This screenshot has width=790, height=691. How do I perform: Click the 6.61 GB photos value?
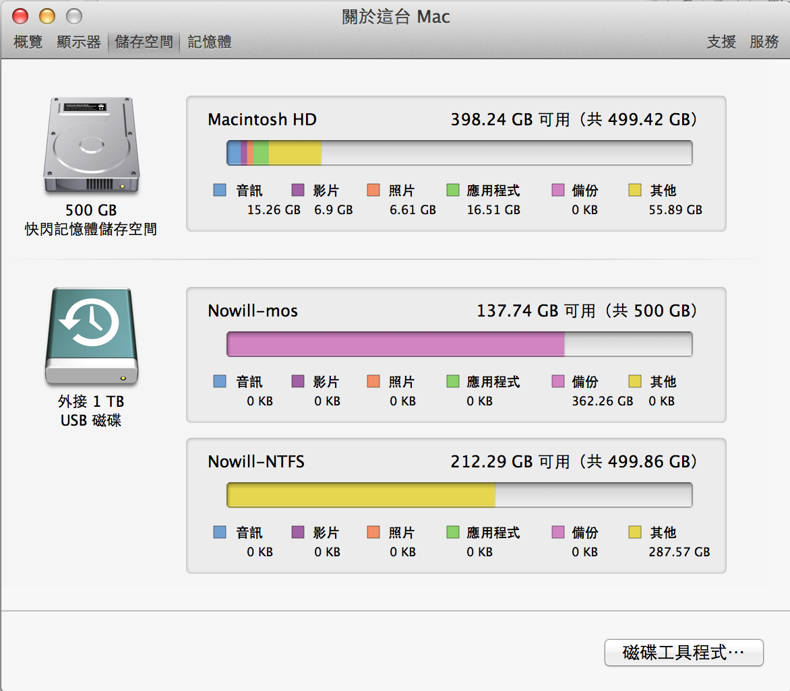[413, 210]
